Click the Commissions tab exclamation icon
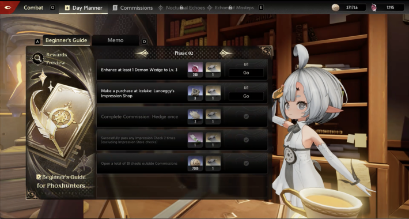The image size is (409, 219). (115, 8)
